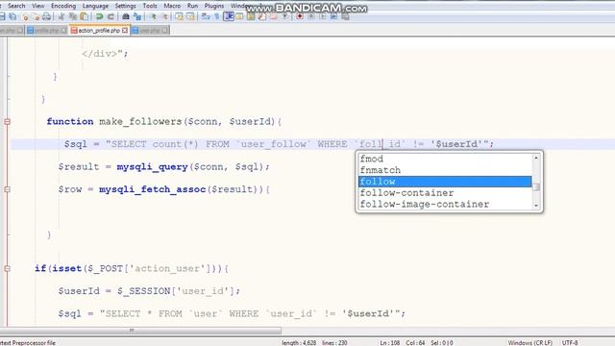Click the Print toolbar icon
This screenshot has height=346, width=615.
[x=46, y=16]
